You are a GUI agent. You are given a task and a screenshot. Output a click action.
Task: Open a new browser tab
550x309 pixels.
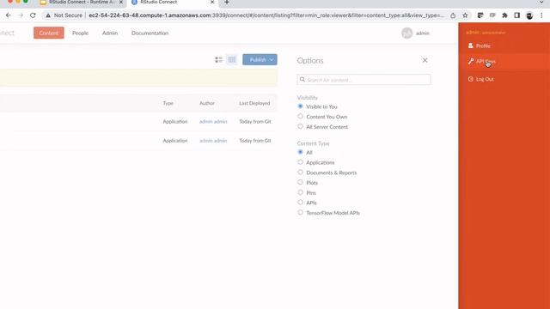[227, 3]
